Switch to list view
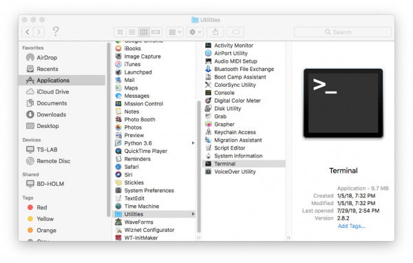This screenshot has height=263, width=413. 132,32
